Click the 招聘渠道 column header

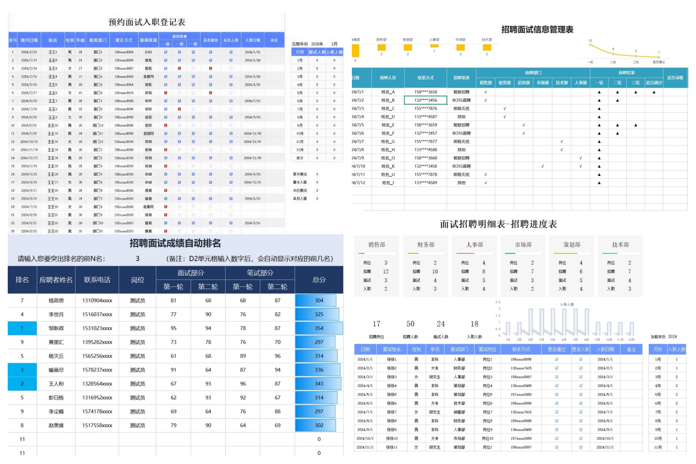461,78
